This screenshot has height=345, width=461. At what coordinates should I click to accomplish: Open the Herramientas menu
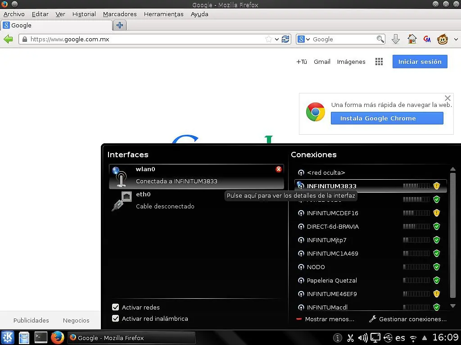point(163,14)
